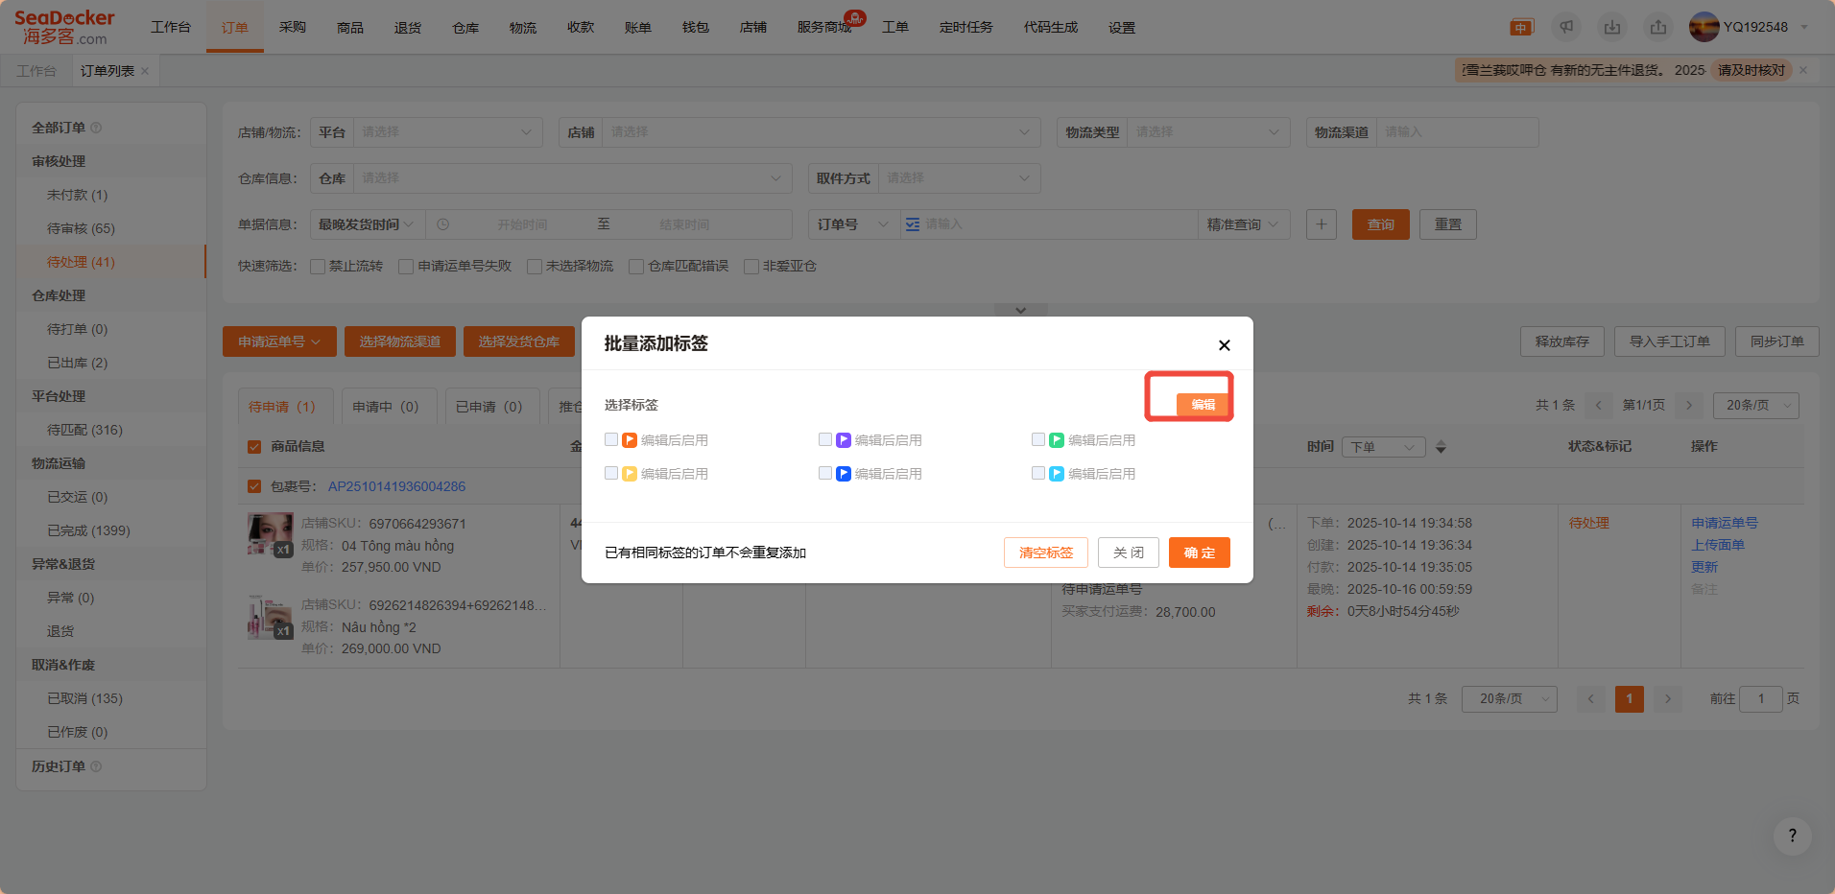Open the announcements megaphone icon

[1566, 27]
